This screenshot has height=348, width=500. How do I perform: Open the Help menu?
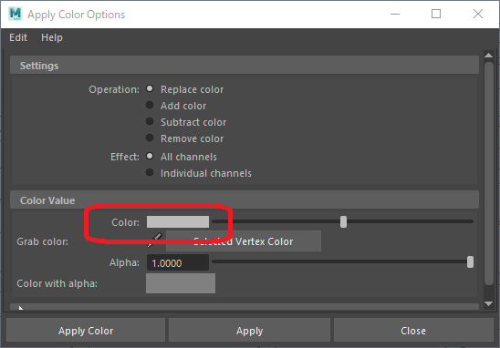52,37
